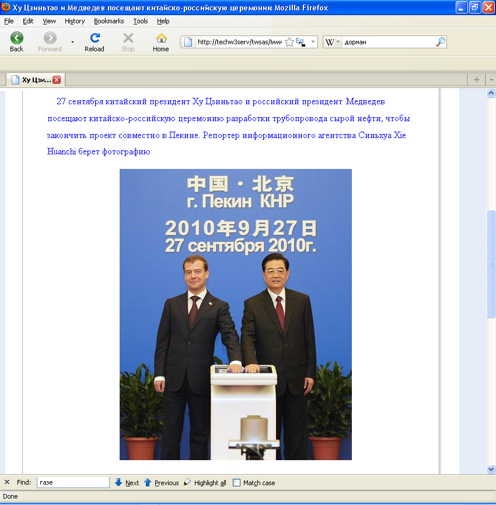Click the scrollbar up arrow

491,93
